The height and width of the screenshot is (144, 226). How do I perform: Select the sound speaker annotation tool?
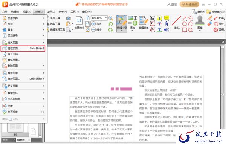point(166,29)
